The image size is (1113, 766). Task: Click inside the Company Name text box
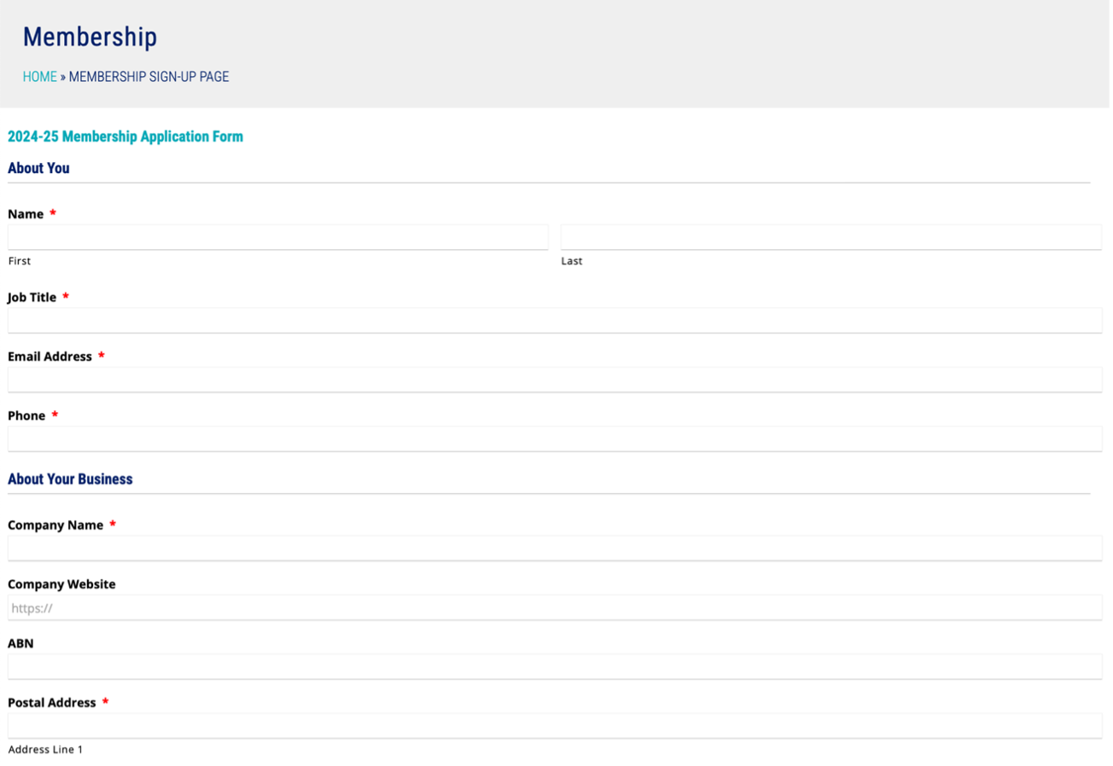(x=555, y=548)
